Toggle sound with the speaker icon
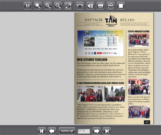Image resolution: width=161 pixels, height=135 pixels. (90, 6)
